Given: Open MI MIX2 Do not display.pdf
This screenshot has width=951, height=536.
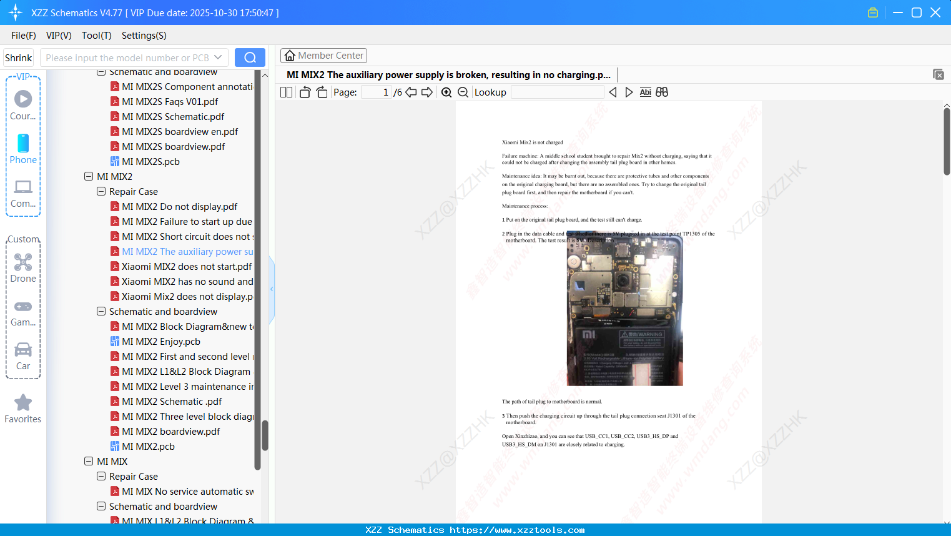Looking at the screenshot, I should [x=179, y=207].
